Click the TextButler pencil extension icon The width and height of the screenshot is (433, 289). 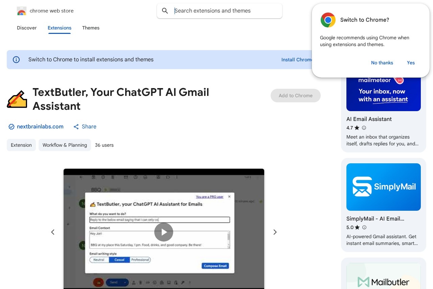click(x=17, y=99)
